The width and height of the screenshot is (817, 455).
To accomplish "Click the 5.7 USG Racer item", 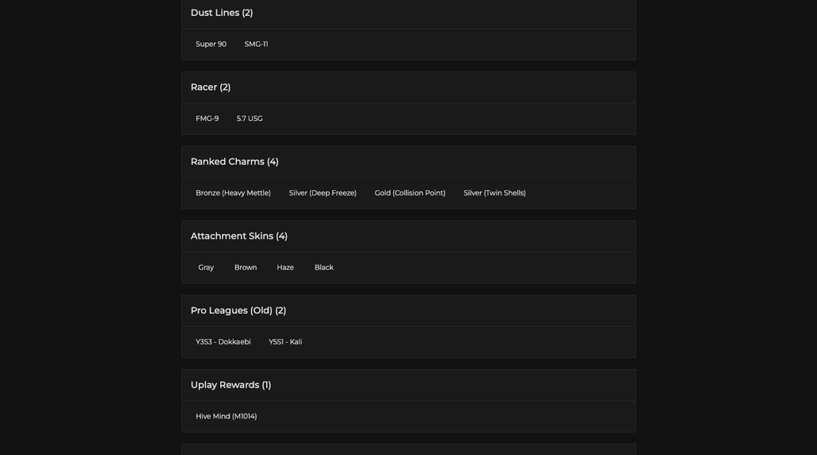I will coord(250,119).
